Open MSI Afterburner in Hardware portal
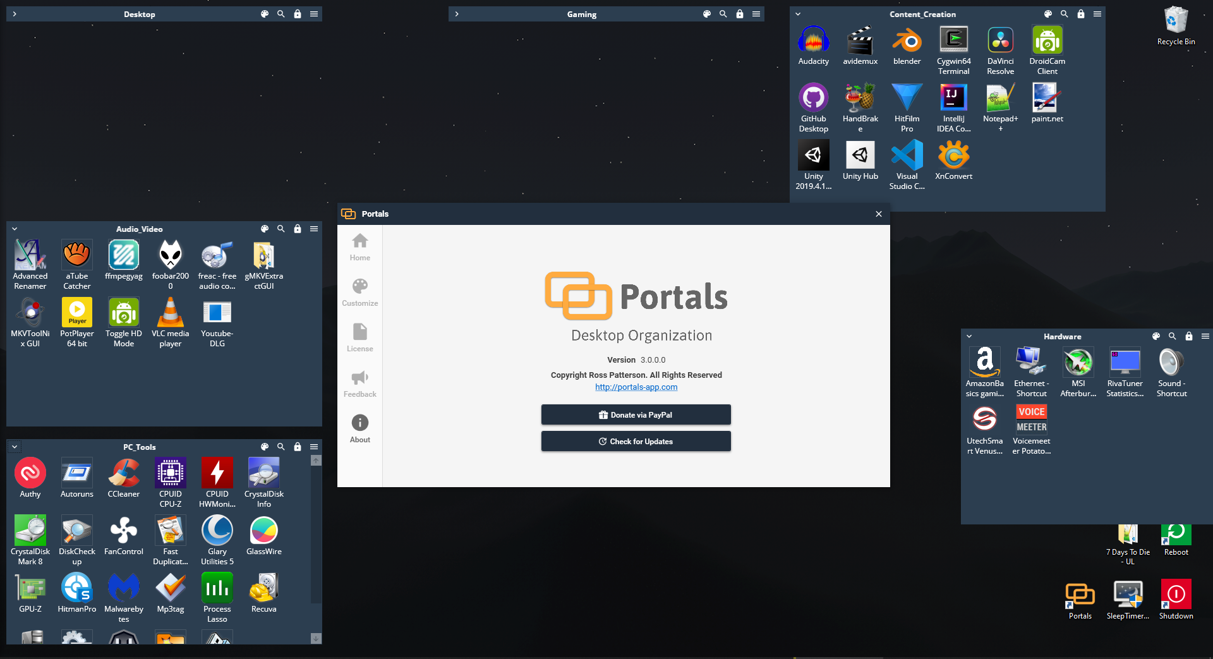Image resolution: width=1213 pixels, height=659 pixels. pos(1078,372)
